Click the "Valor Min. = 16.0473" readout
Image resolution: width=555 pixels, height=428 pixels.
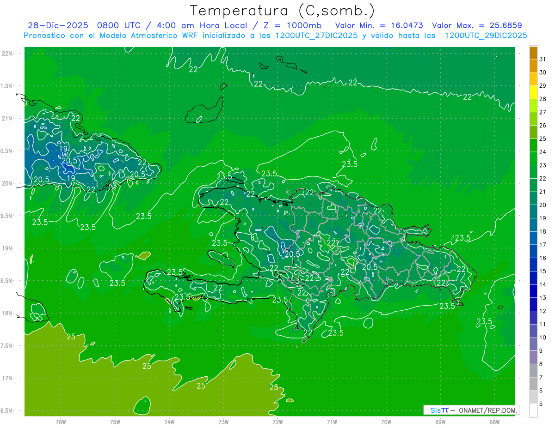(379, 25)
